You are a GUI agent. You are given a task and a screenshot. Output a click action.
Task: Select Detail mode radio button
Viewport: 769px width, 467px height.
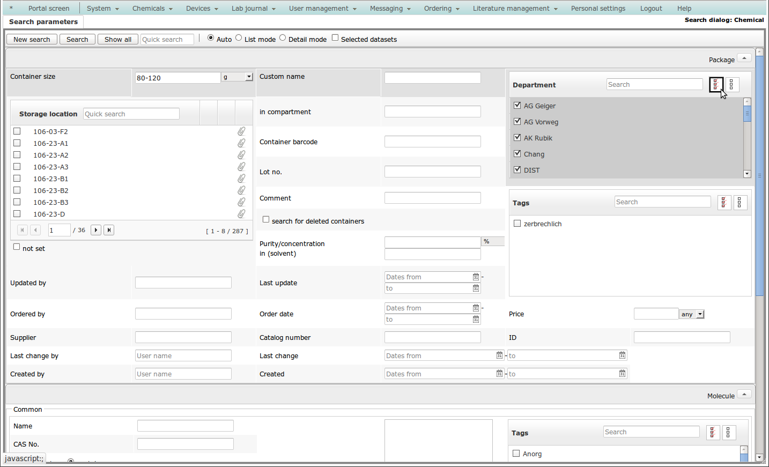coord(283,38)
